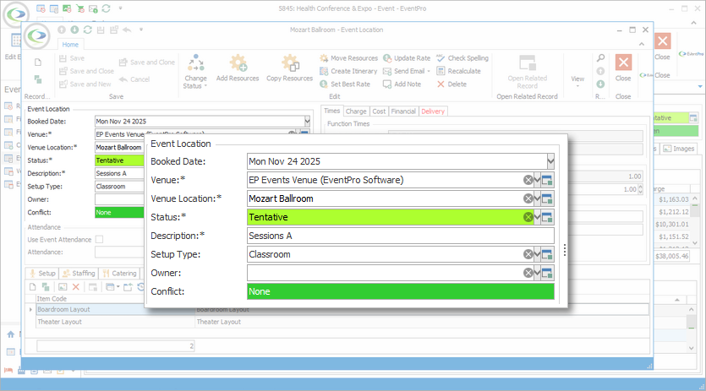706x391 pixels.
Task: Open the Send Email dropdown in ribbon
Action: 429,71
